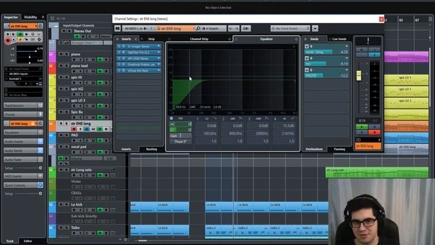Click the Quick Controls section icon
The width and height of the screenshot is (435, 245).
(40, 185)
